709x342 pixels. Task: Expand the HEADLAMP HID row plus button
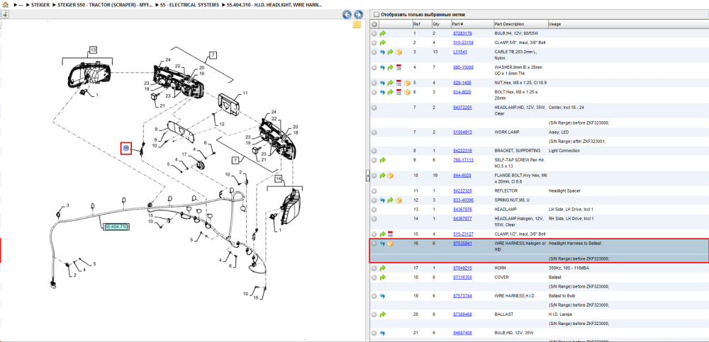pyautogui.click(x=374, y=108)
